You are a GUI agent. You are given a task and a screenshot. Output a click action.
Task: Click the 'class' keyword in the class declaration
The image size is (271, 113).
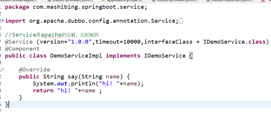38,56
